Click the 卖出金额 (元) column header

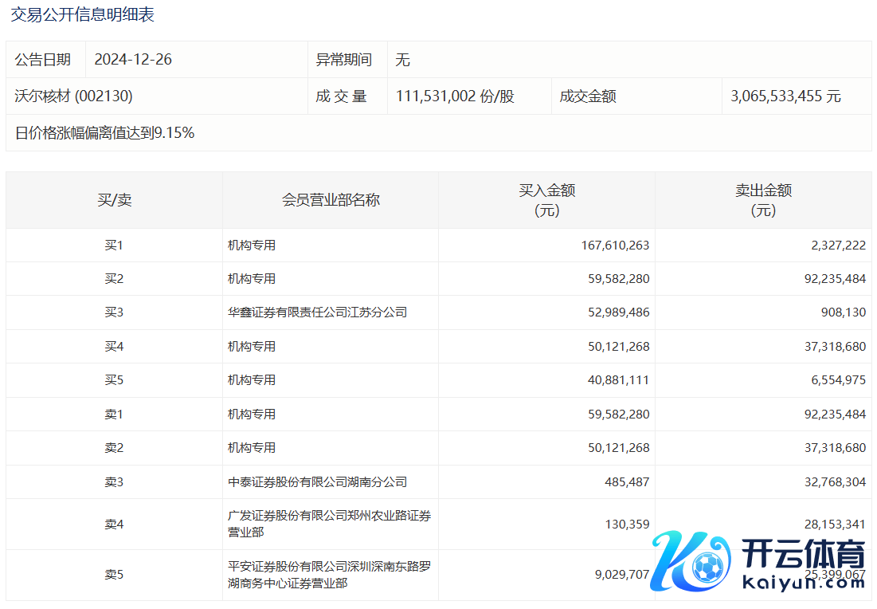[x=763, y=200]
